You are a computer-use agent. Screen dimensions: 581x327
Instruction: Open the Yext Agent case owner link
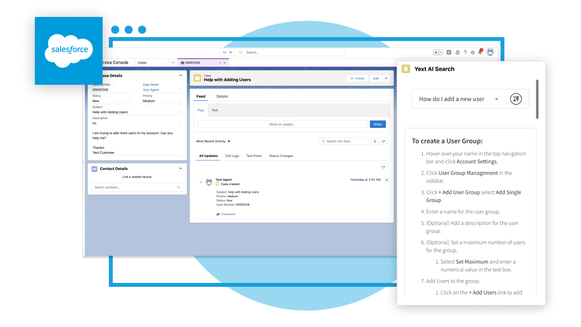[x=151, y=90]
